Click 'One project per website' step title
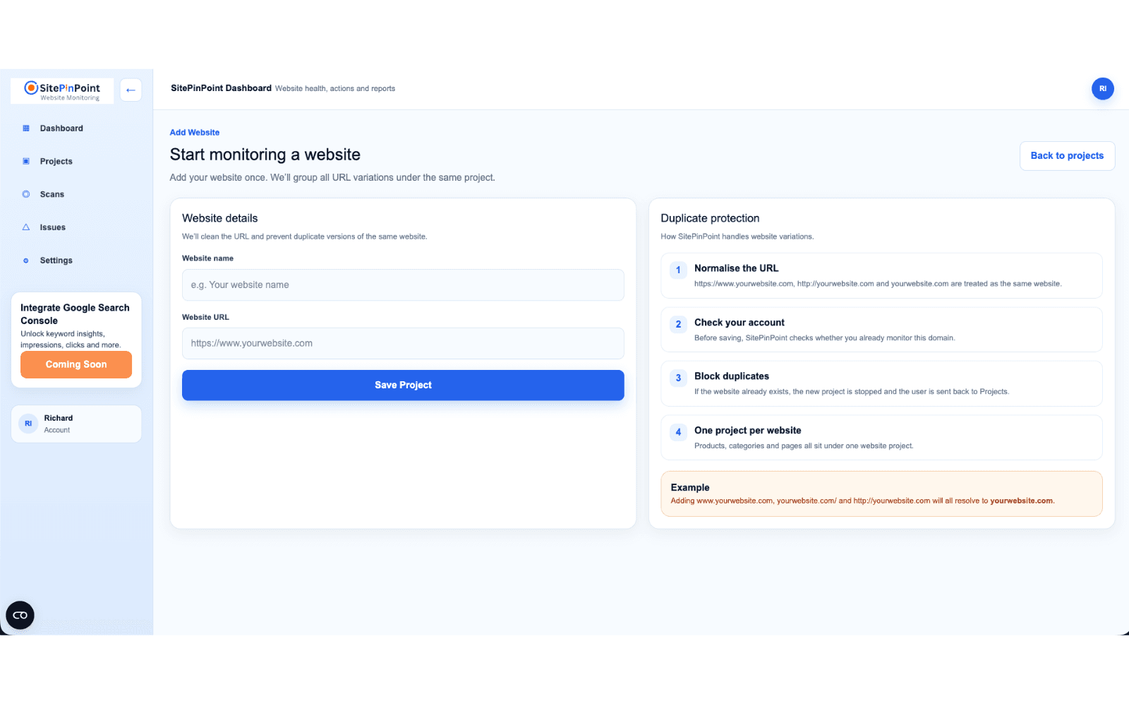Viewport: 1129px width, 706px height. (x=747, y=431)
